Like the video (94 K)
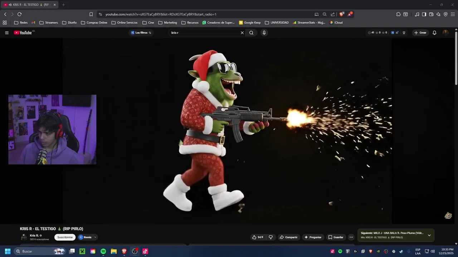Viewport: 458px width, 257px height. 258,237
